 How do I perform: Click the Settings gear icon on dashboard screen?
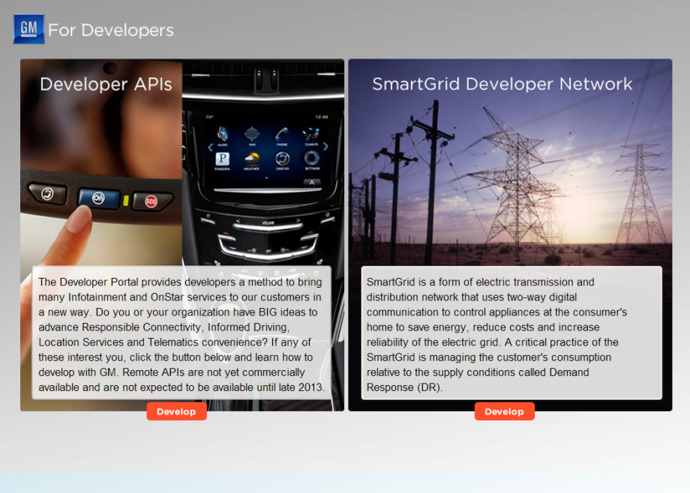pyautogui.click(x=311, y=160)
